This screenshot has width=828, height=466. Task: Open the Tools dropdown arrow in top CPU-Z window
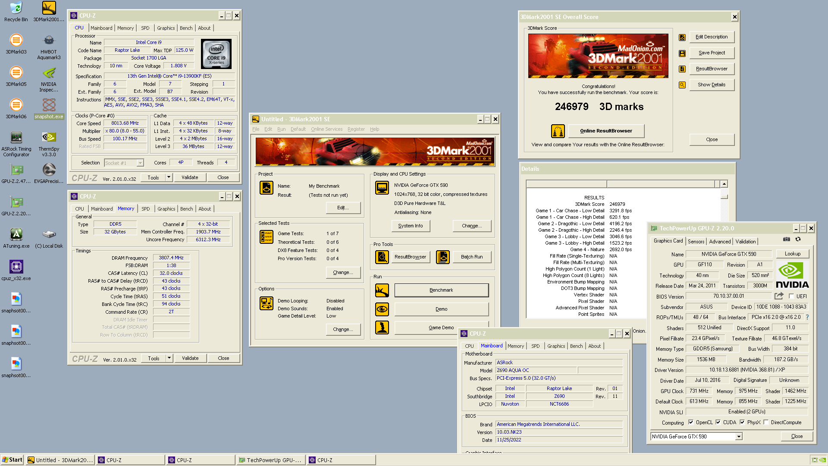coord(169,177)
